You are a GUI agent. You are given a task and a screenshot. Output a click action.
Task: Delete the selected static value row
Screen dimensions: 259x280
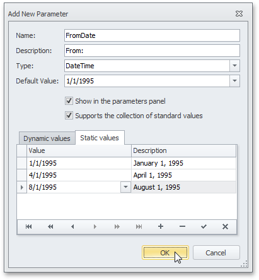point(183,226)
